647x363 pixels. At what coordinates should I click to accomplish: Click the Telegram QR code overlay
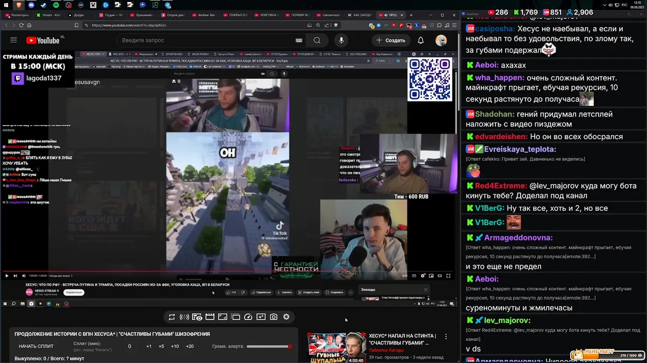tap(430, 79)
